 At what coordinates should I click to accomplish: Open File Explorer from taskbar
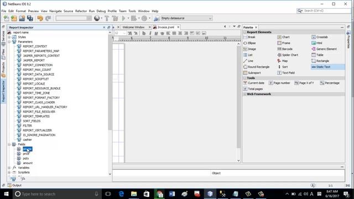(134, 194)
